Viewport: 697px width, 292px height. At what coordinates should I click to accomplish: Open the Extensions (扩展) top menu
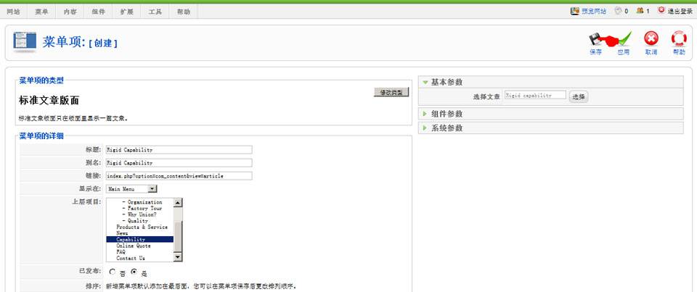click(x=126, y=12)
